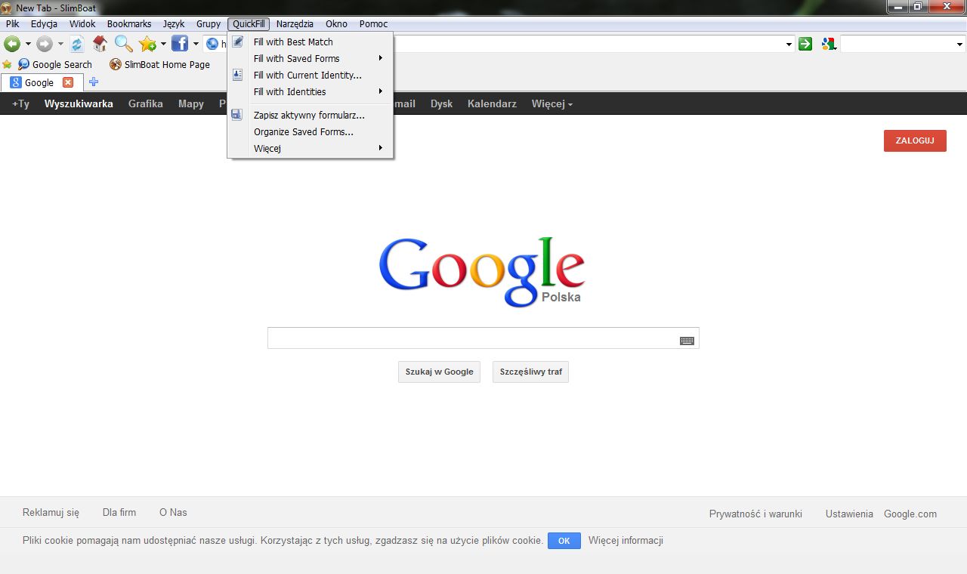Open the Język menu
Image resolution: width=967 pixels, height=574 pixels.
click(174, 24)
